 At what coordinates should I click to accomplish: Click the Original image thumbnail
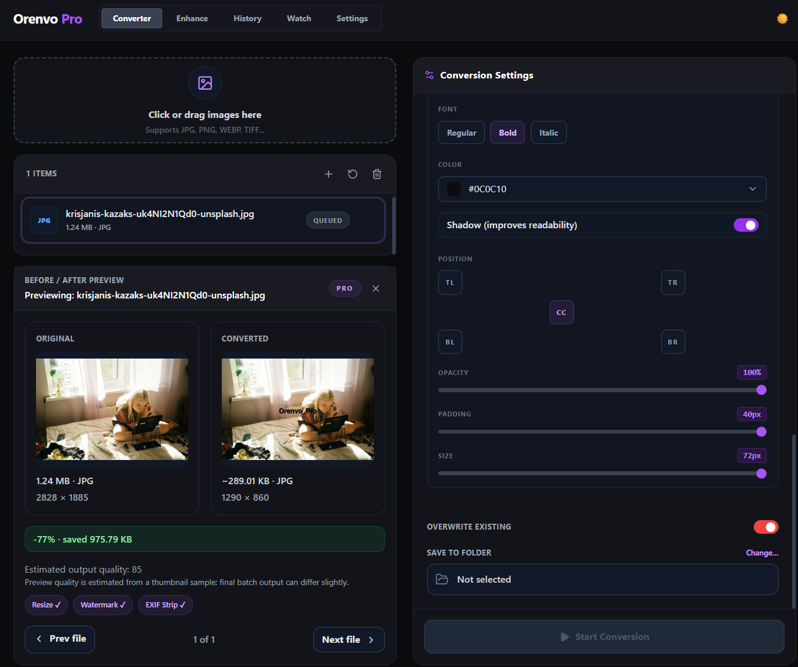pyautogui.click(x=112, y=409)
